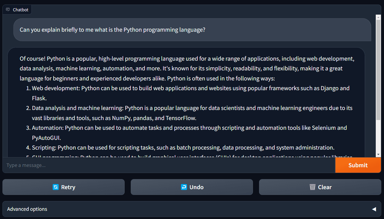Click the Undo button text
Image resolution: width=384 pixels, height=219 pixels.
196,187
